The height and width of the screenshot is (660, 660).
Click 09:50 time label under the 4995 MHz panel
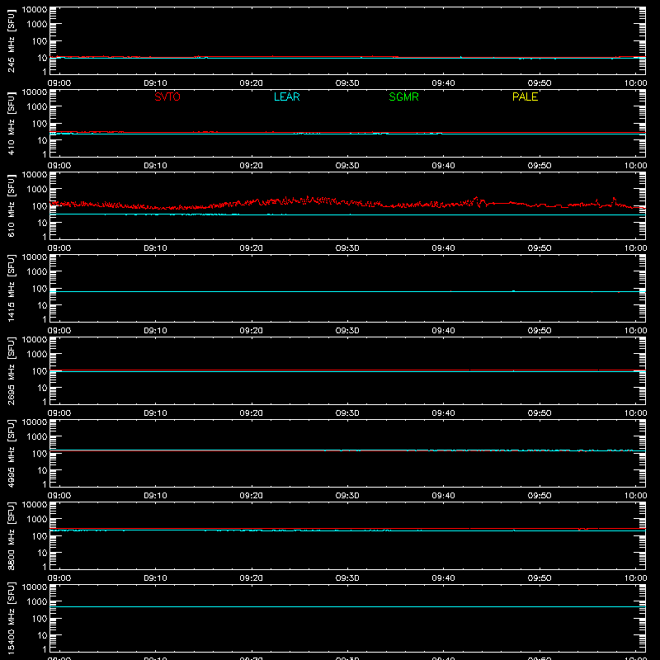point(540,496)
